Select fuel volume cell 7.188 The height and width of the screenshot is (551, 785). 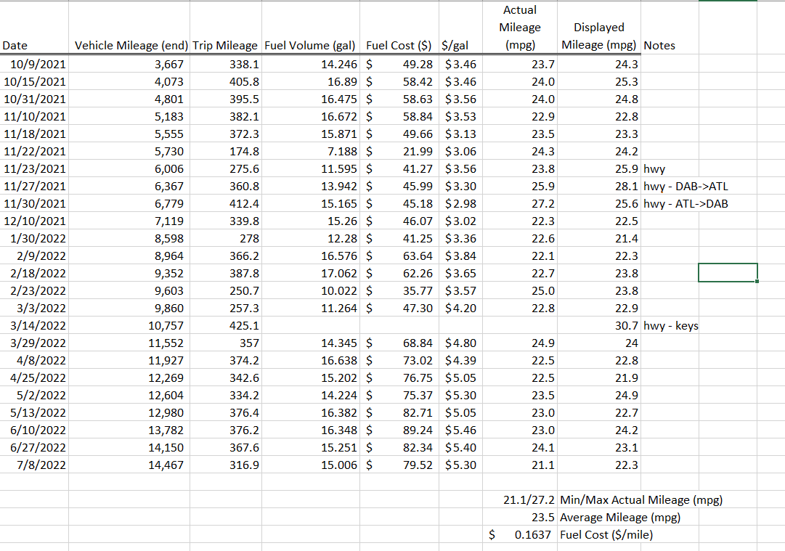(x=310, y=151)
